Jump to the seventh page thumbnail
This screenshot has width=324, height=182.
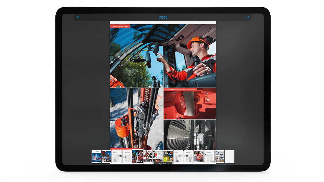(x=158, y=157)
